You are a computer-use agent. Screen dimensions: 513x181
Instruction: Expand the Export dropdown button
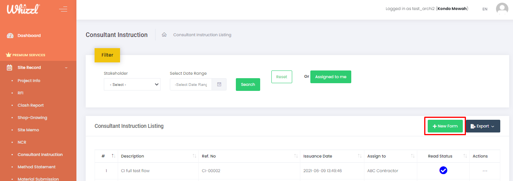coord(483,126)
